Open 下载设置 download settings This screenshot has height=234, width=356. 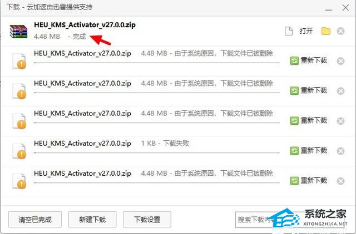tap(147, 219)
